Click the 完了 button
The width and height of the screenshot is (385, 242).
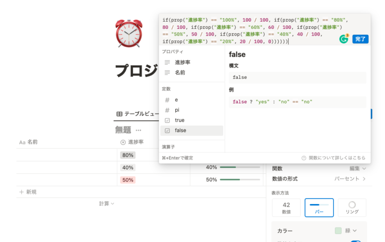click(360, 39)
